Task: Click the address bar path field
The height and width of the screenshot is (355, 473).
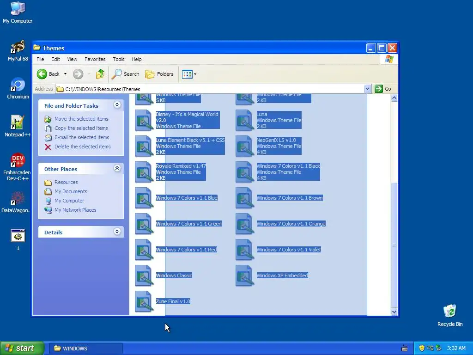Action: coord(210,89)
